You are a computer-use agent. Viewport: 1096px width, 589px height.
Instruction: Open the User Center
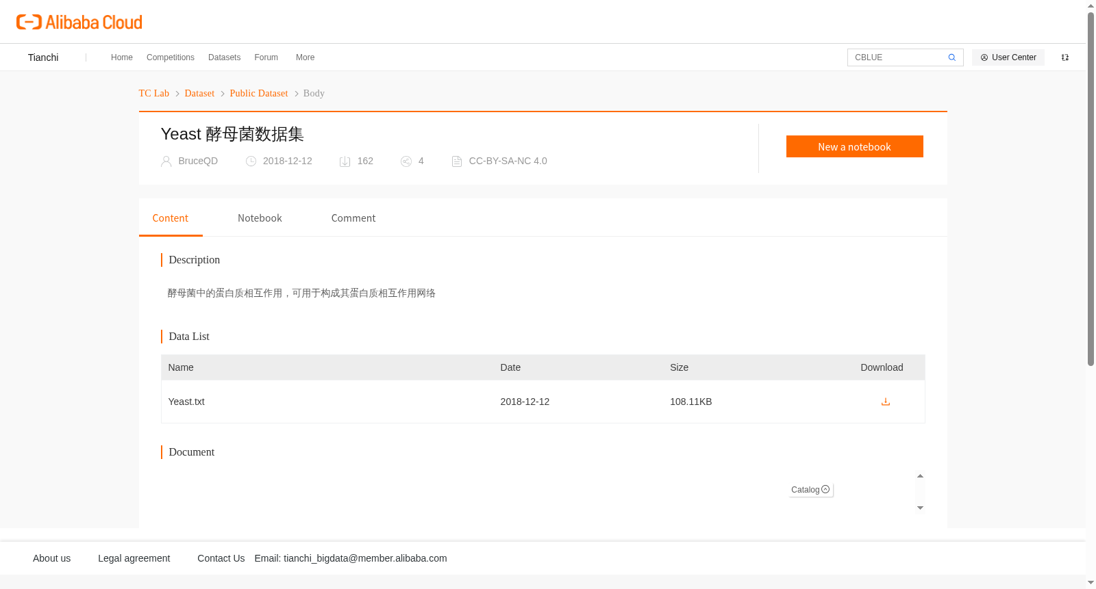[1008, 57]
